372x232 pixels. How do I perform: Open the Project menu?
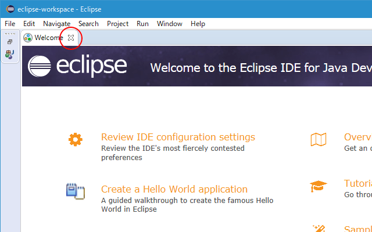117,24
